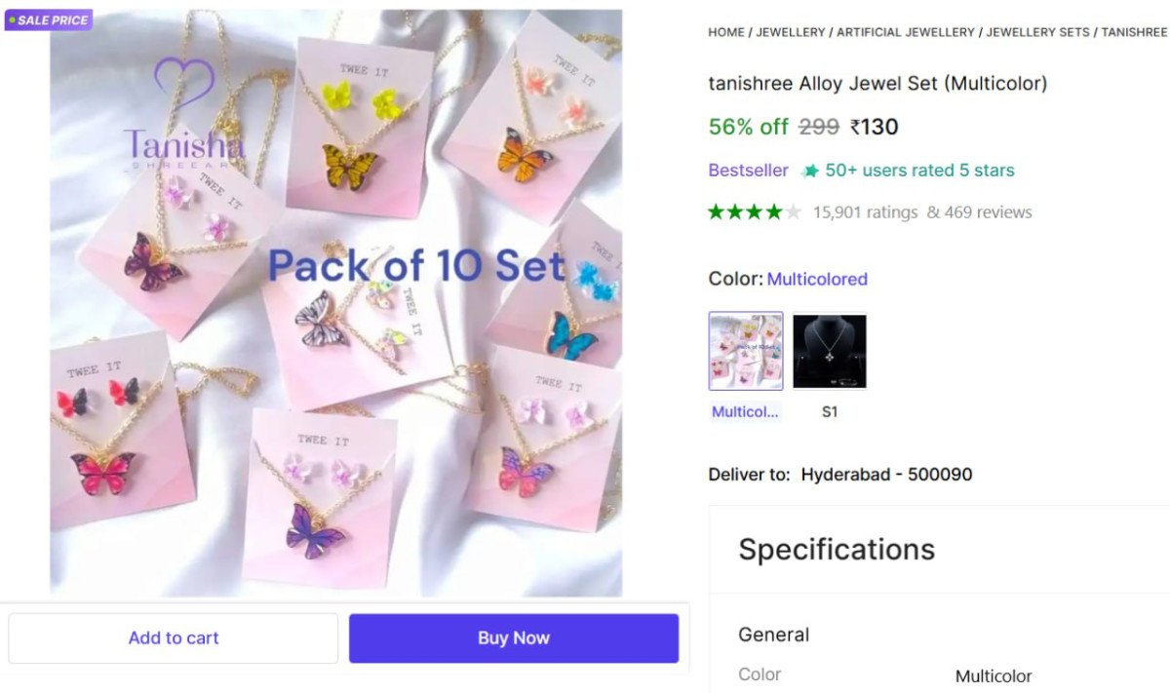The width and height of the screenshot is (1170, 693).
Task: Click the Specifications section heading
Action: 837,550
